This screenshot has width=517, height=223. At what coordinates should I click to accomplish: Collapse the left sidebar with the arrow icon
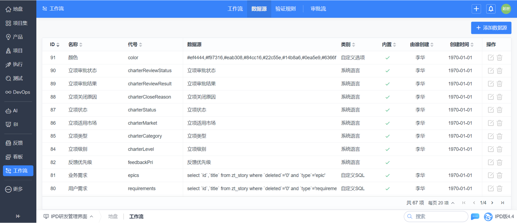pos(18,216)
